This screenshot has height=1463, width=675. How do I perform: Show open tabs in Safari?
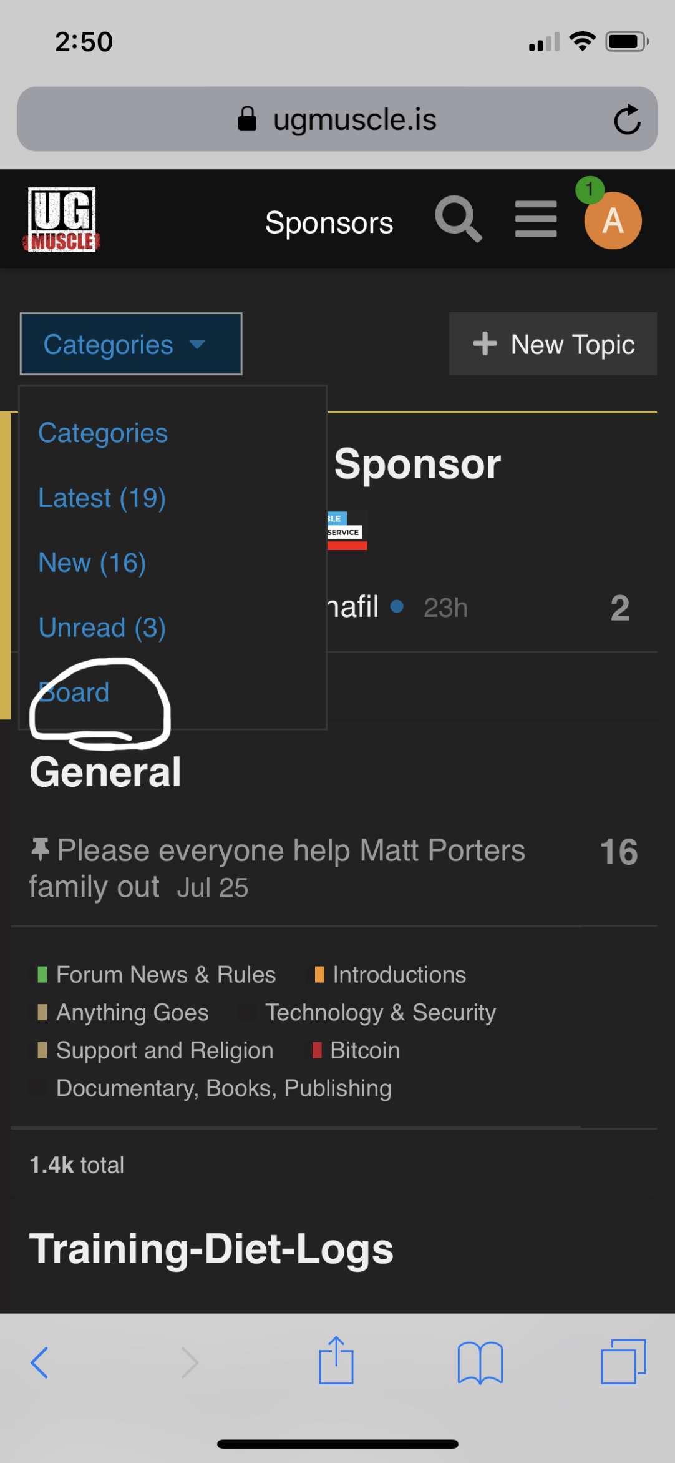(623, 1362)
